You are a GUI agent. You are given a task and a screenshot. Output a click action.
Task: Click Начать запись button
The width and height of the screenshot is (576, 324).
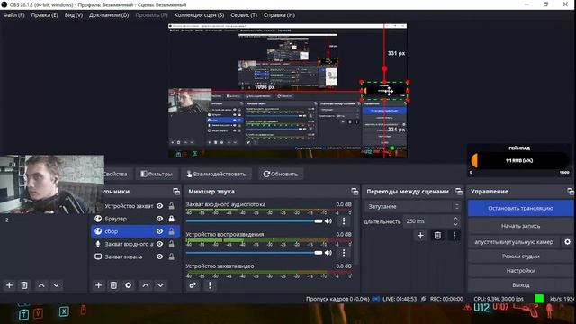520,226
